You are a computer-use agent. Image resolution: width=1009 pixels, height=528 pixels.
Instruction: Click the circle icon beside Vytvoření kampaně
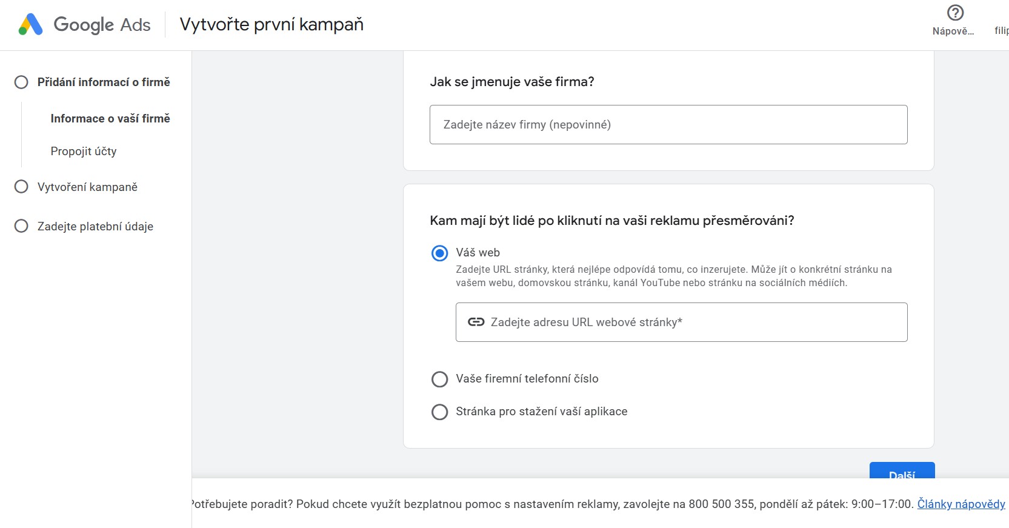(x=21, y=187)
